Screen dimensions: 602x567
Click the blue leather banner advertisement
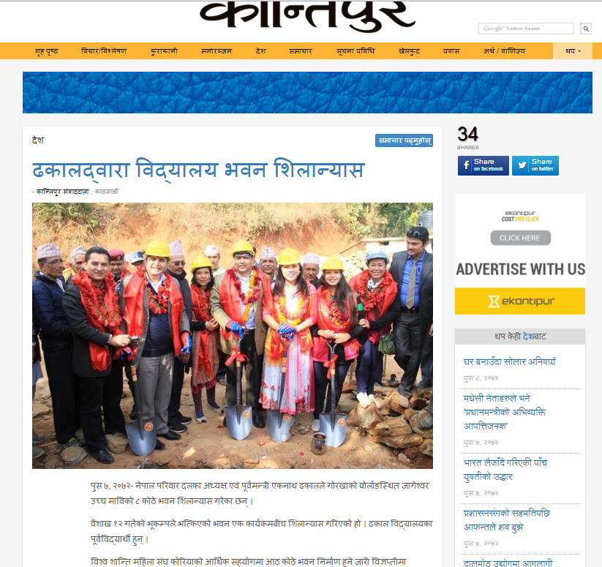pyautogui.click(x=307, y=92)
